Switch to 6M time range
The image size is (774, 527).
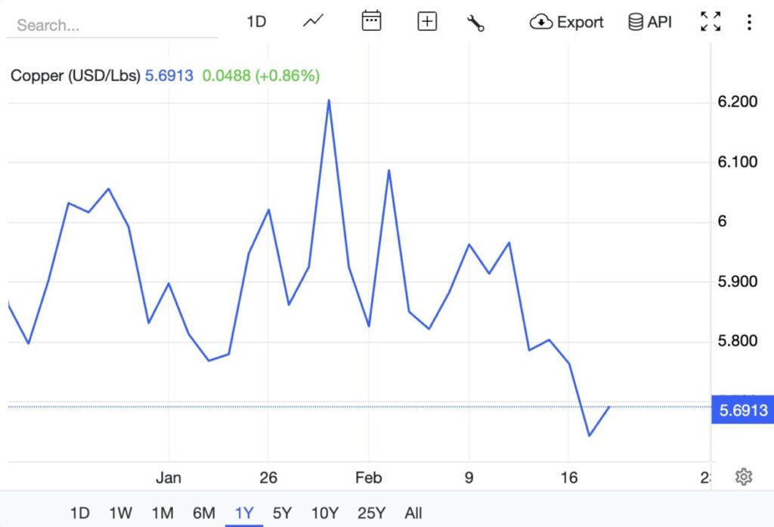[x=203, y=513]
